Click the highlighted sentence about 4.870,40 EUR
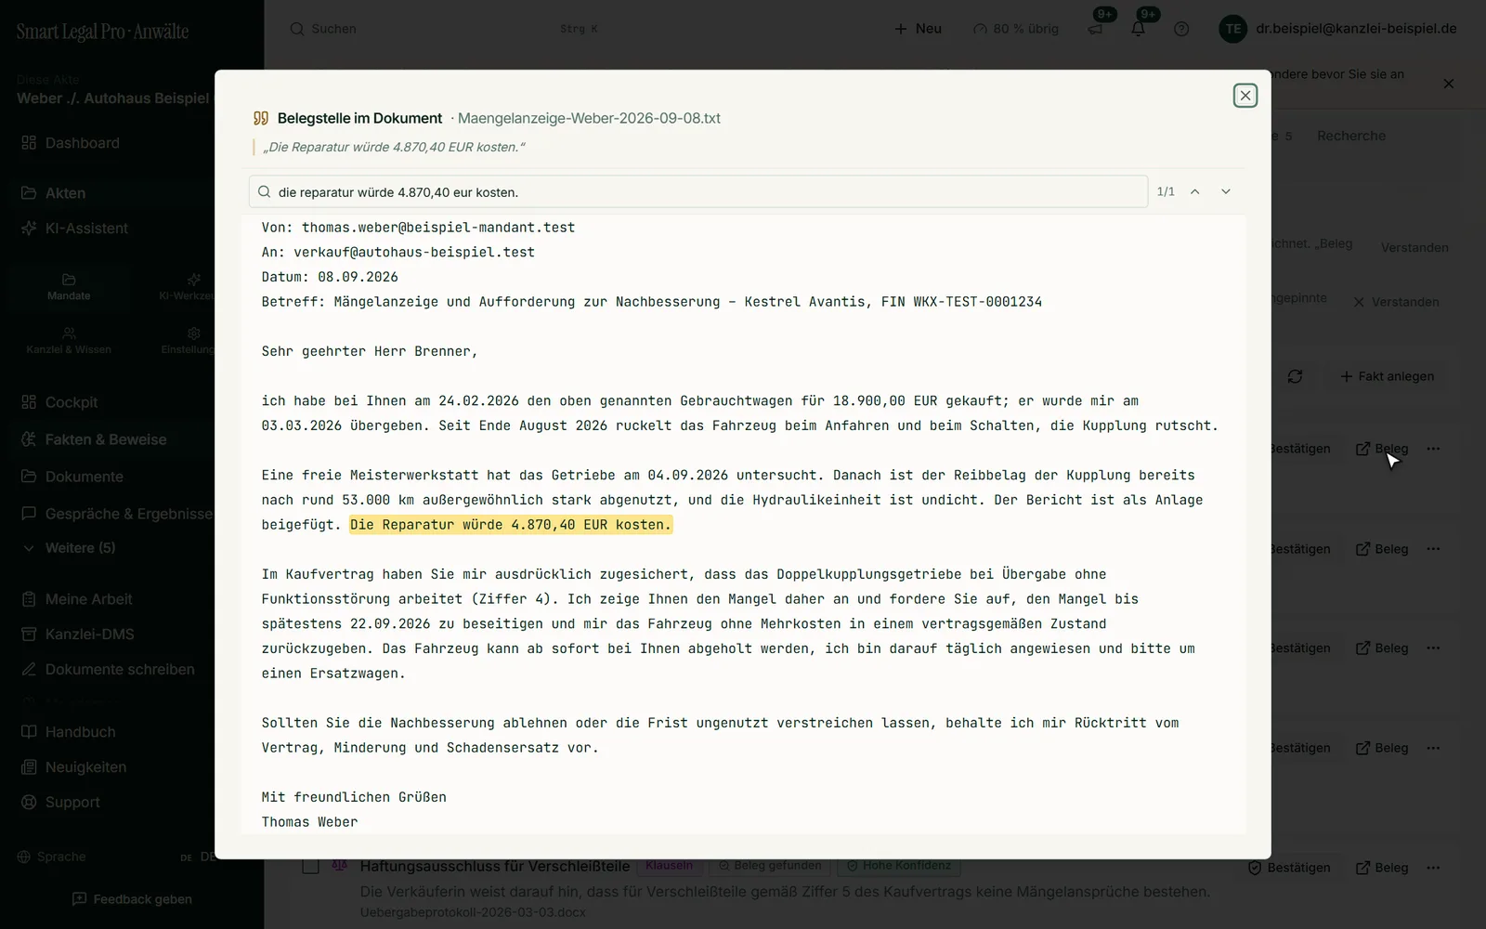 coord(511,525)
